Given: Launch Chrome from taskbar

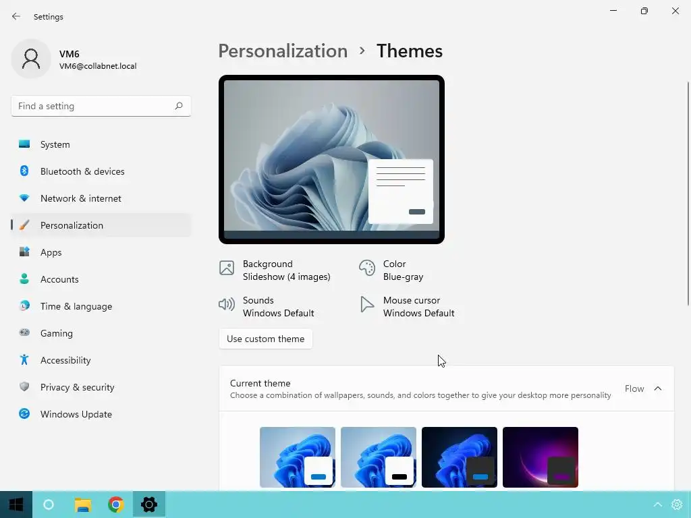Looking at the screenshot, I should [x=116, y=505].
